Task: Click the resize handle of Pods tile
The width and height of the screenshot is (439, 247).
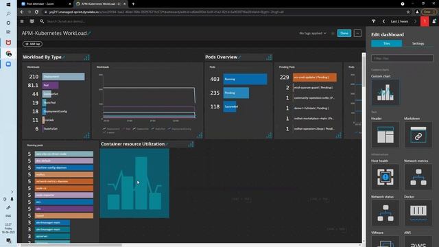Action: click(x=269, y=136)
